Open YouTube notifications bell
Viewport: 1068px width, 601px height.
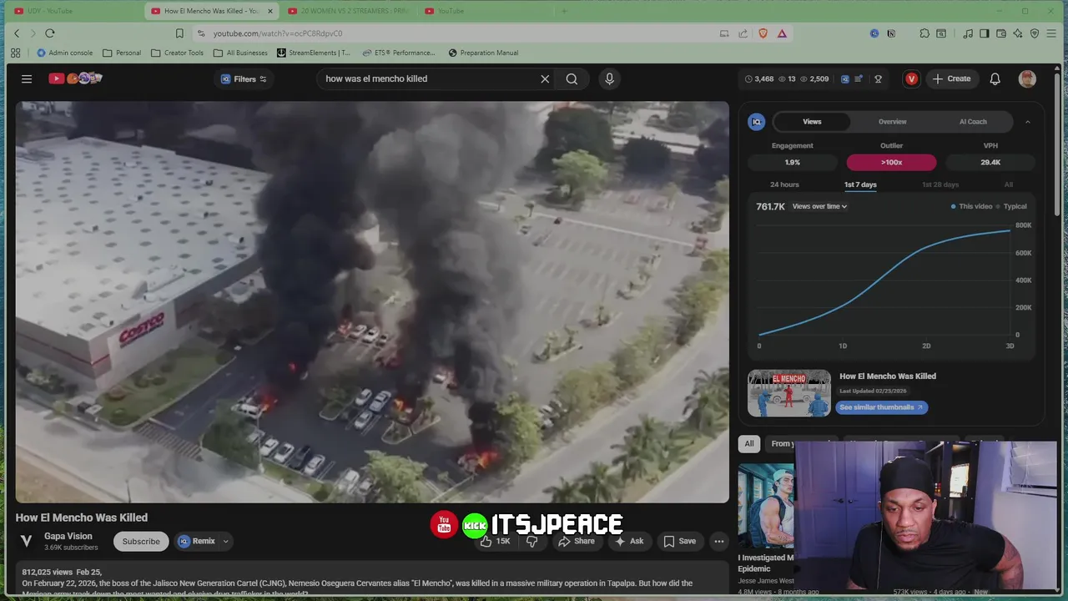coord(995,78)
